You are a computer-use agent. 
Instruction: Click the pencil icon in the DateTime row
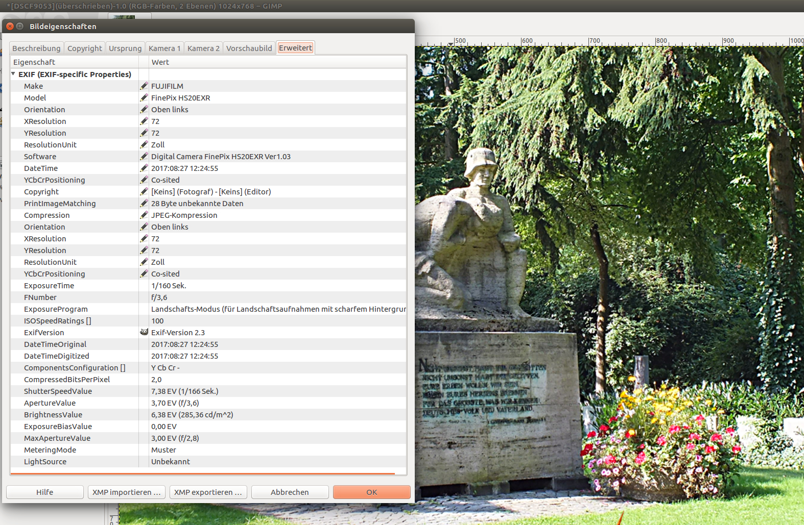tap(144, 168)
